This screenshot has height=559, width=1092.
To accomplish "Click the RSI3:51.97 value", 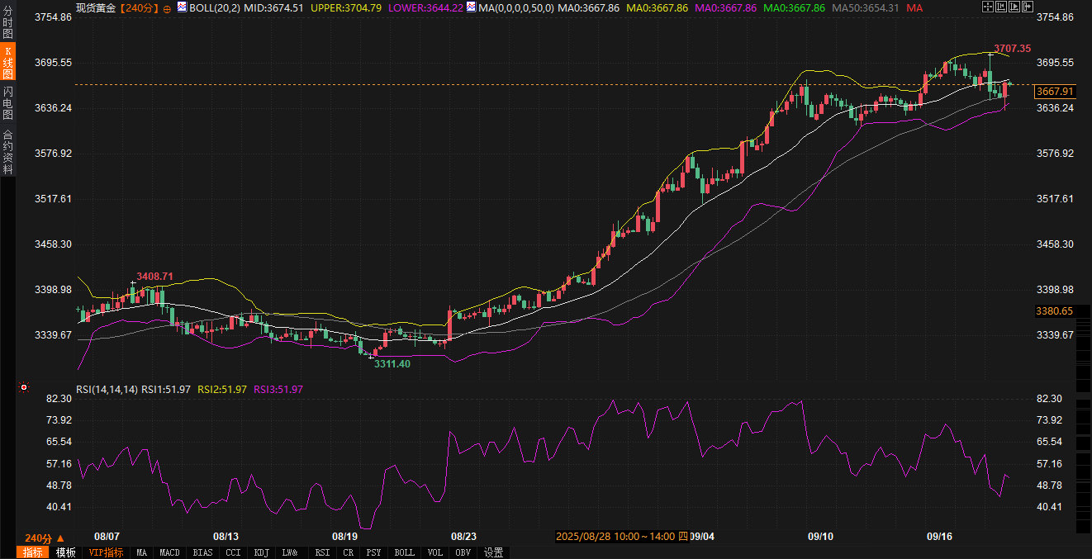I will point(278,389).
